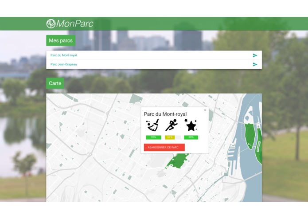This screenshot has height=219, width=308.
Task: Click the green Jean-Drapeau island on the map
Action: 250,136
